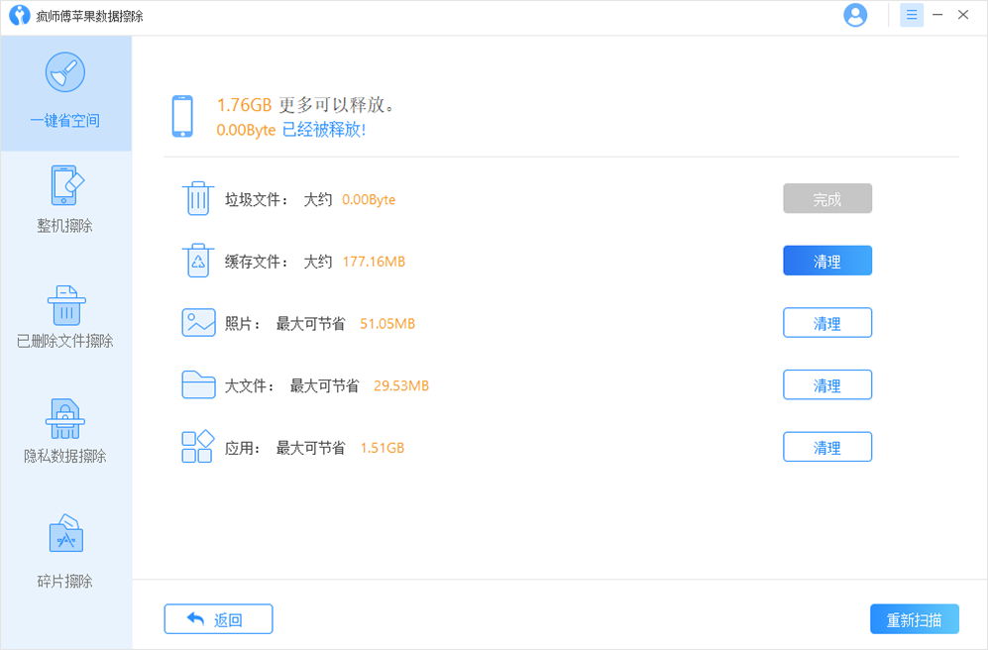
Task: Click the folder icon beside 大文件
Action: [x=198, y=384]
